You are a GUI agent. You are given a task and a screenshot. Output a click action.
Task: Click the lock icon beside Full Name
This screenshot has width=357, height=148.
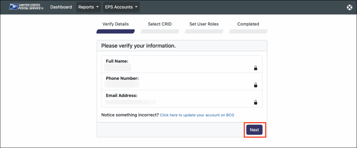pos(256,68)
